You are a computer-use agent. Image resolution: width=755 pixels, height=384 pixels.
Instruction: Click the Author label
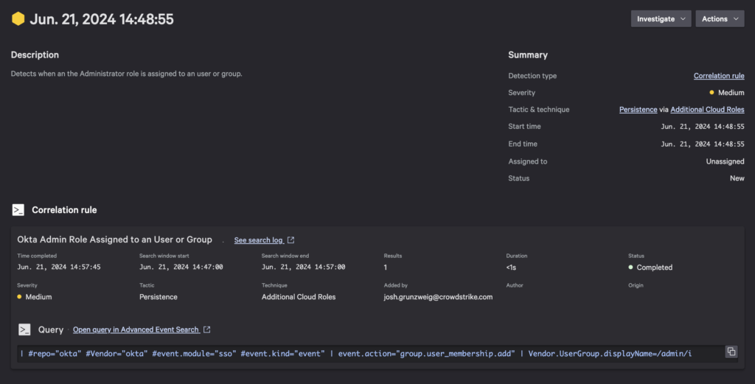click(514, 285)
